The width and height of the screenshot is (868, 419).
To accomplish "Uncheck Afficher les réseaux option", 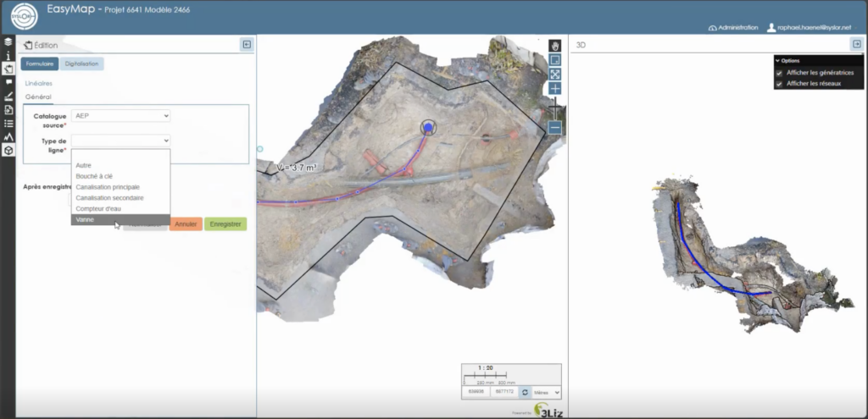I will click(x=779, y=83).
